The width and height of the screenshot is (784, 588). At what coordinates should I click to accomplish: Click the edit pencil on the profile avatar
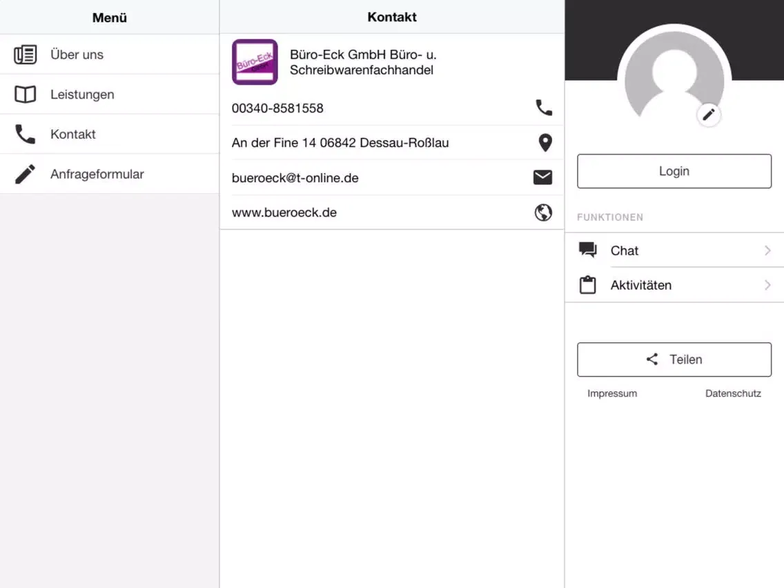tap(709, 115)
